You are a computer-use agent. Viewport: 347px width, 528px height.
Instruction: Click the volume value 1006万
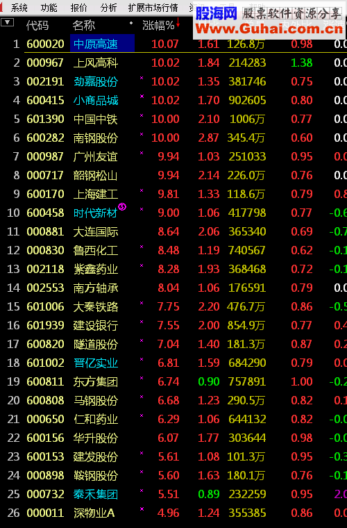point(247,119)
